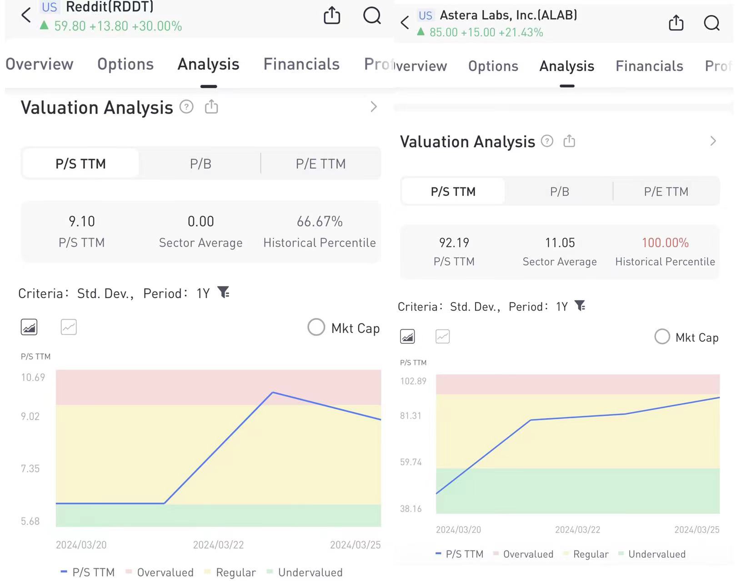
Task: Click Reddit's "Period: 1Y" setting
Action: [x=176, y=293]
